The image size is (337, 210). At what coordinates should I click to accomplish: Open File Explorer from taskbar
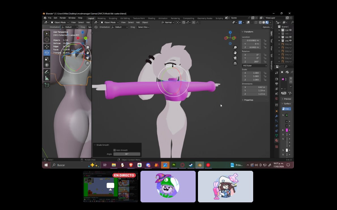click(x=114, y=165)
